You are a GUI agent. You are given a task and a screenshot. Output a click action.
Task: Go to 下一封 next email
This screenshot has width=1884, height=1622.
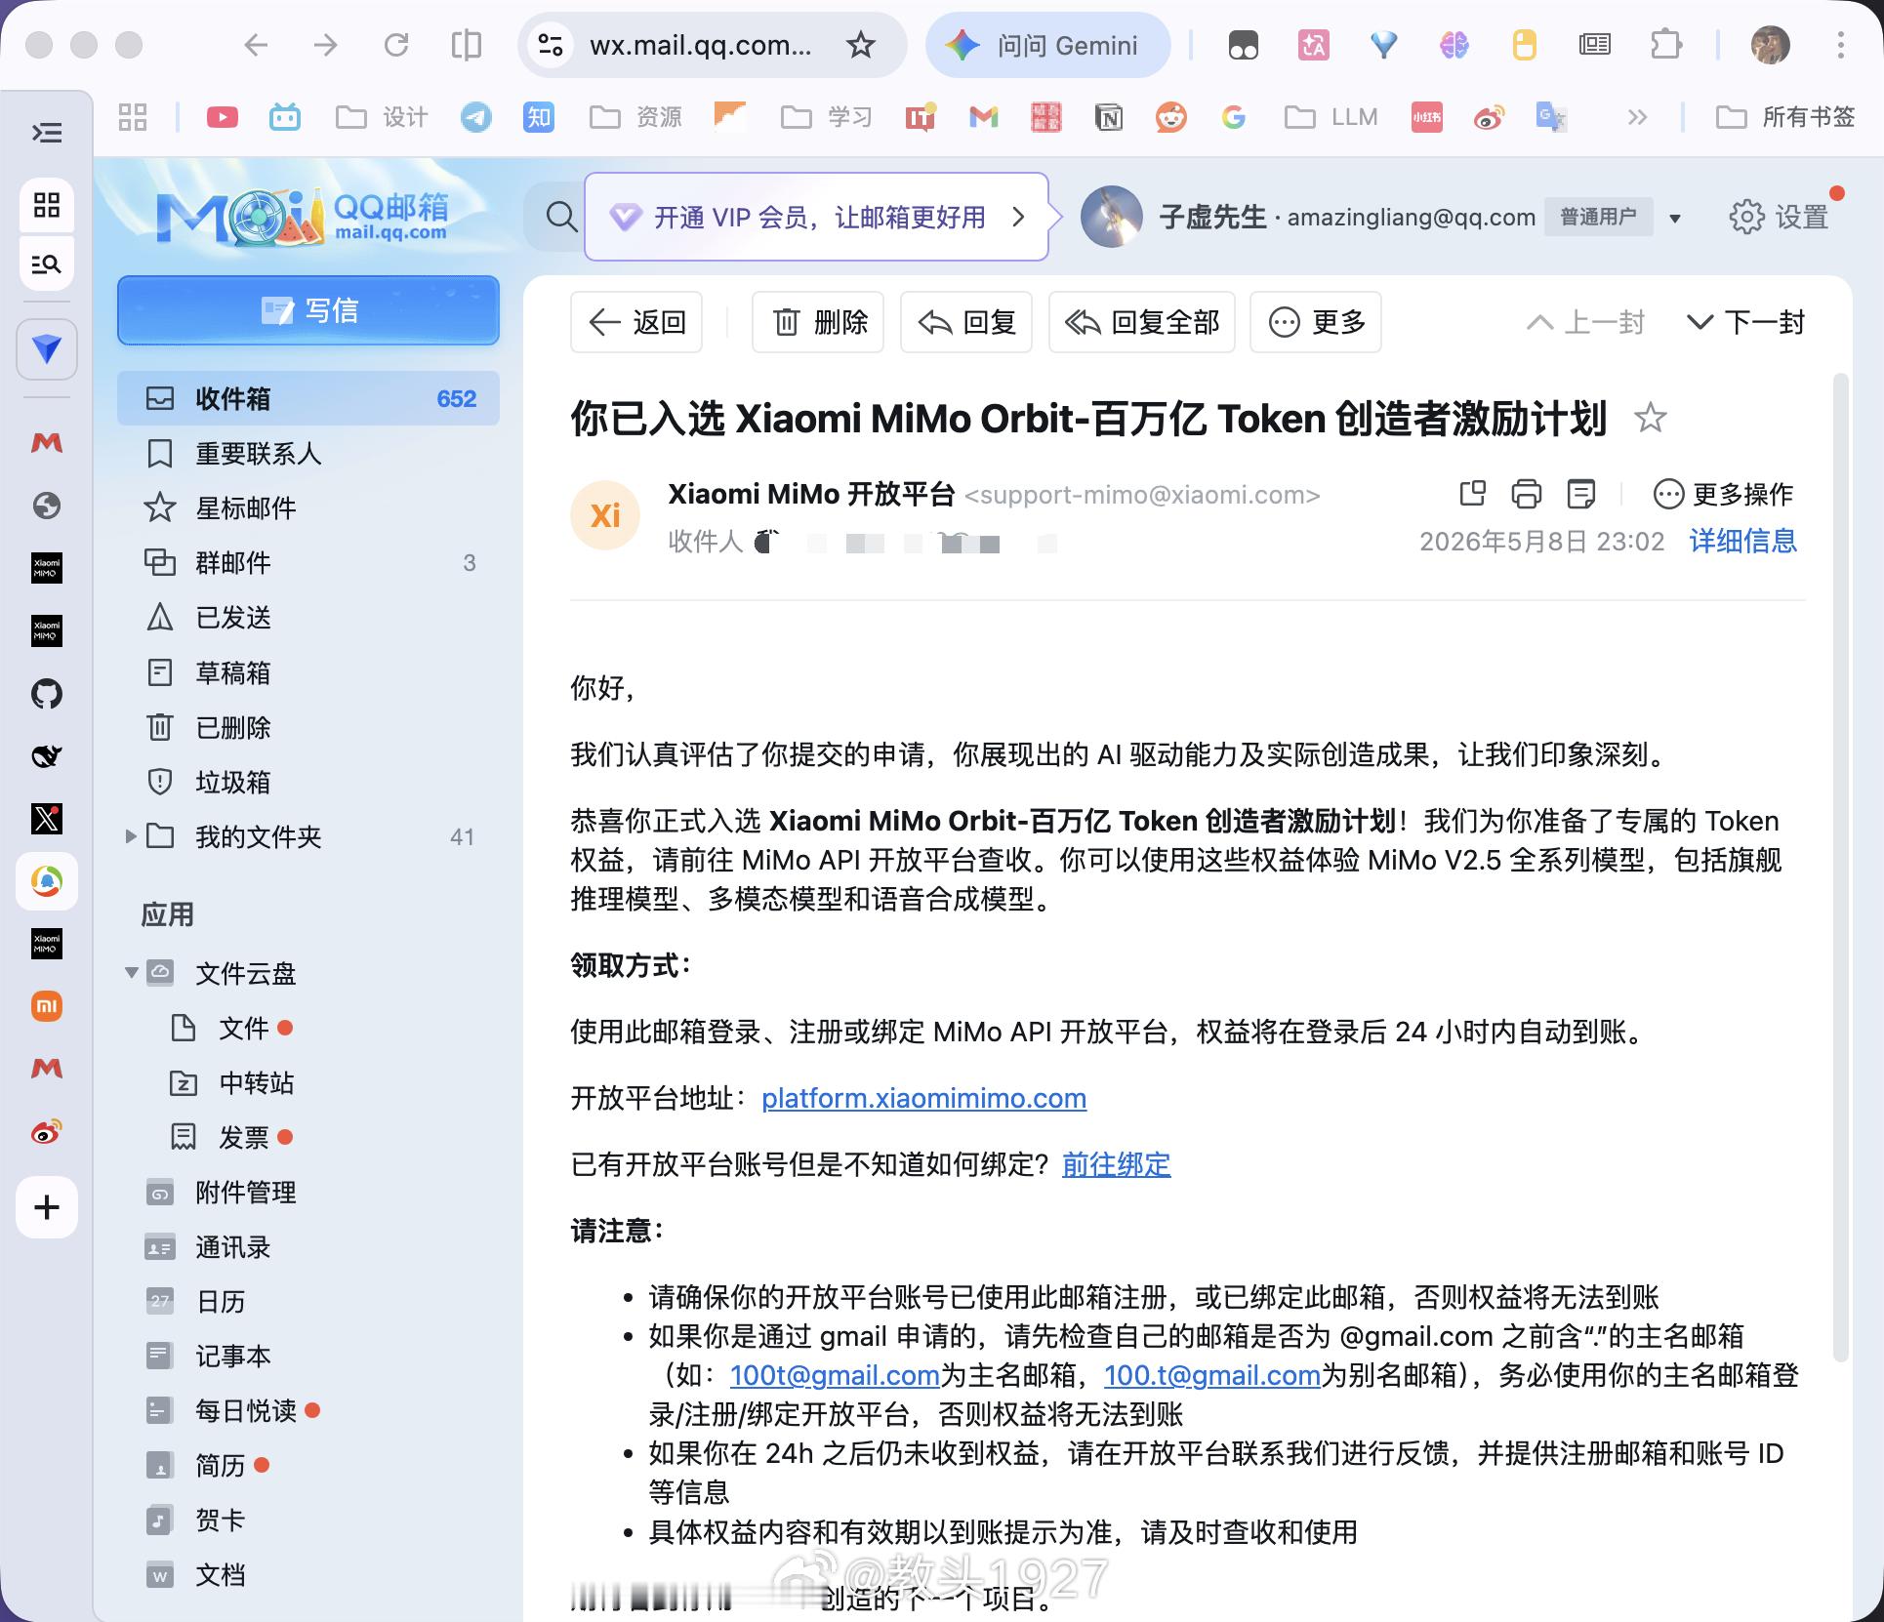(x=1746, y=322)
